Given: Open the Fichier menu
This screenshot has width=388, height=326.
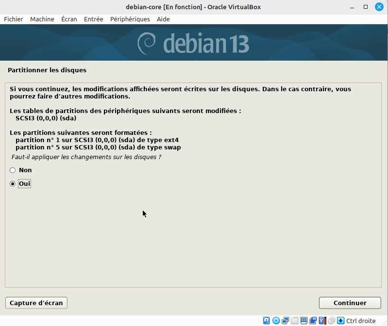Looking at the screenshot, I should 14,19.
